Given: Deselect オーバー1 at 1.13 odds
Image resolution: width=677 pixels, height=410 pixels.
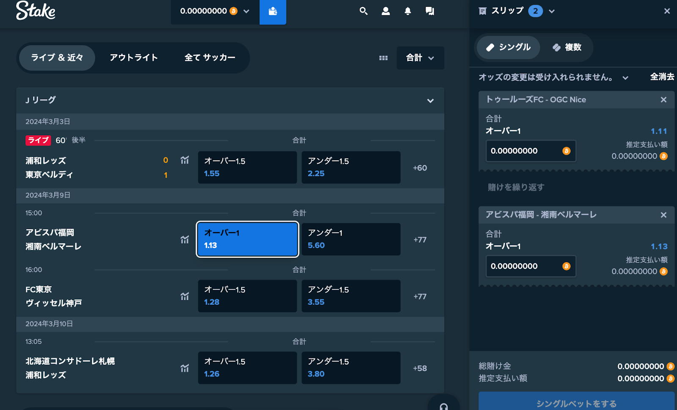Looking at the screenshot, I should point(247,239).
